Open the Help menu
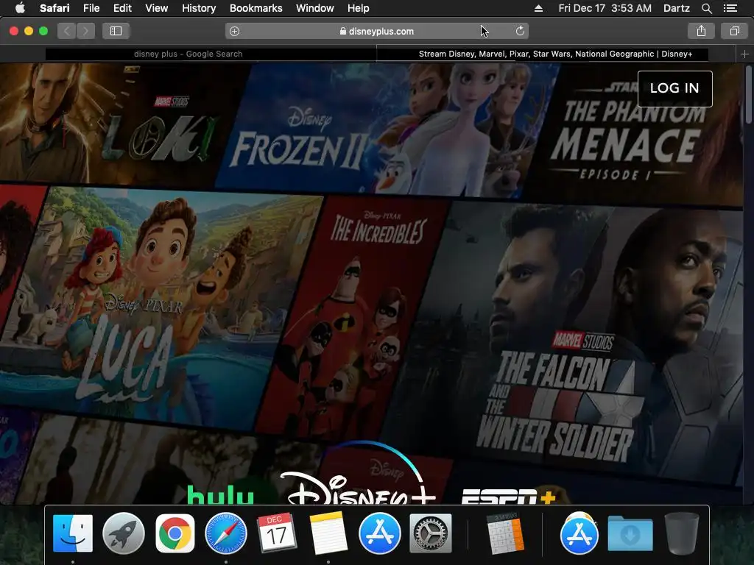The image size is (754, 565). click(x=359, y=8)
